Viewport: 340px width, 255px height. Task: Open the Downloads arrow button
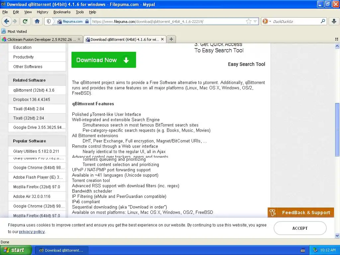point(334,21)
